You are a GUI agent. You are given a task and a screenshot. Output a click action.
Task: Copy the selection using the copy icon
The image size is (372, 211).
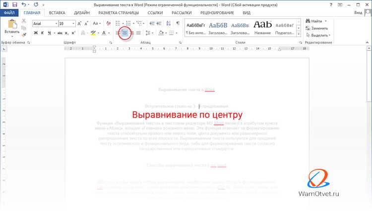tap(24, 28)
